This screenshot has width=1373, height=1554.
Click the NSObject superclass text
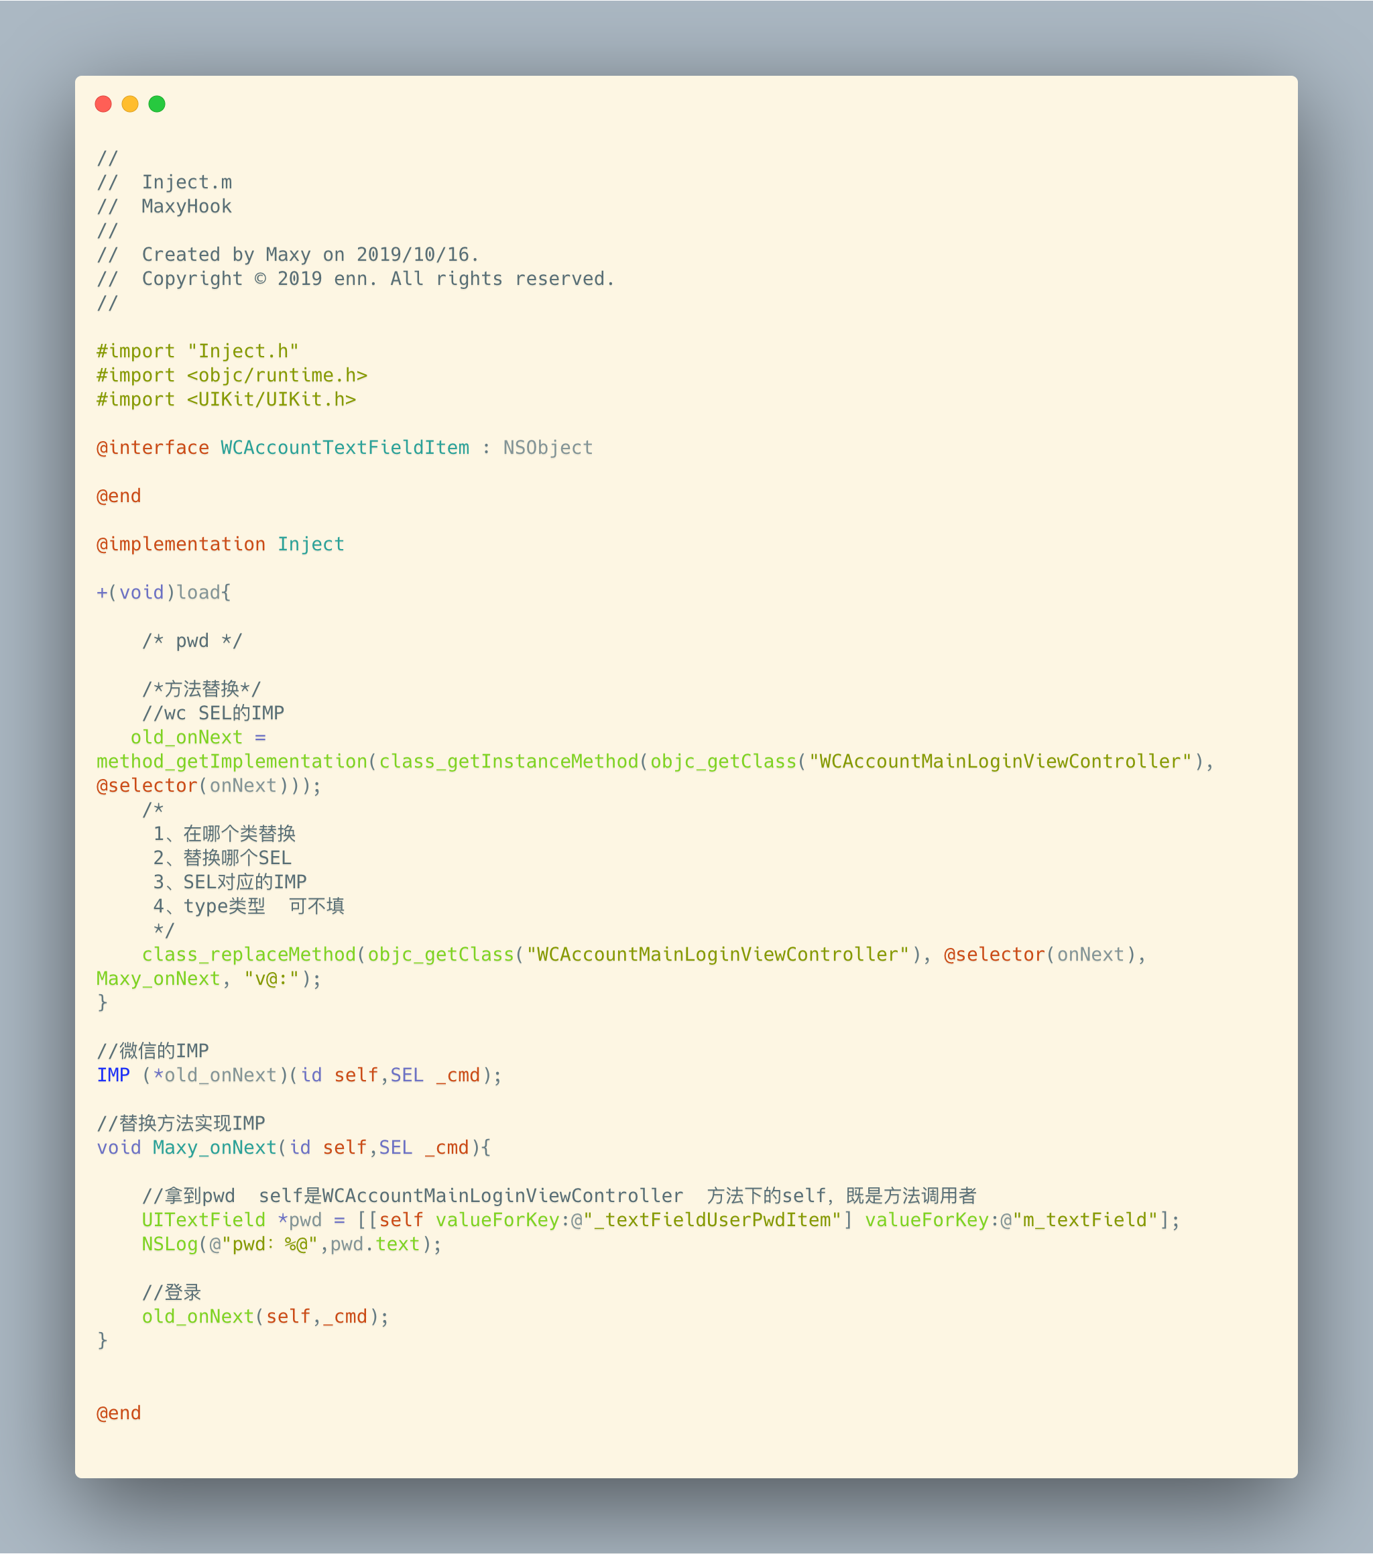[x=547, y=448]
